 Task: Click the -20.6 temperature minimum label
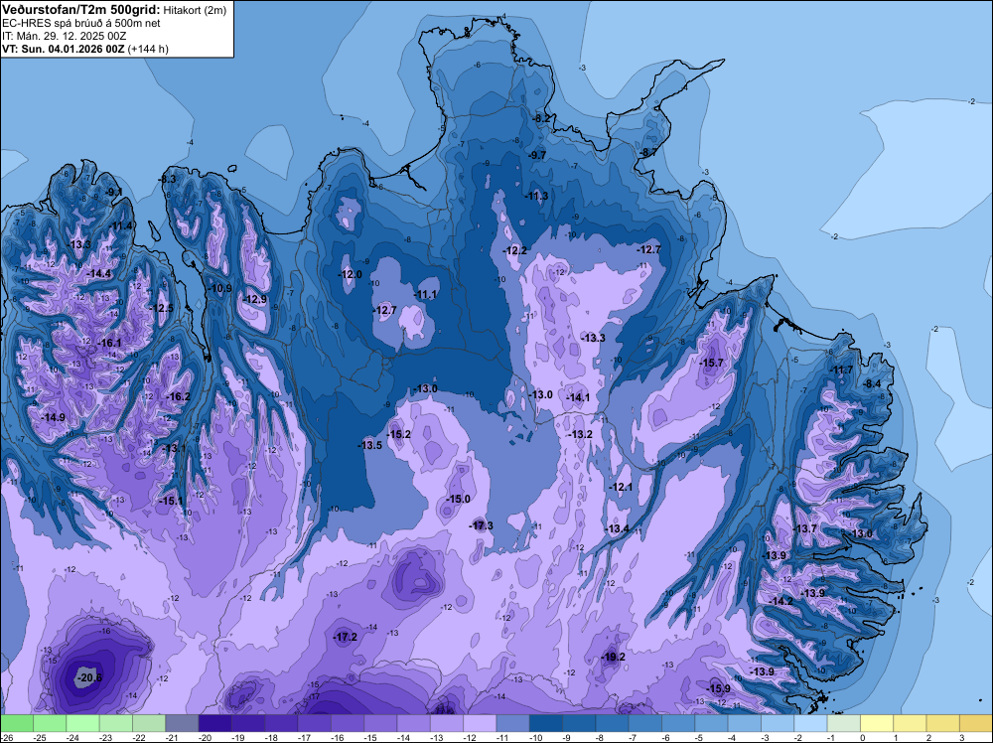click(88, 677)
